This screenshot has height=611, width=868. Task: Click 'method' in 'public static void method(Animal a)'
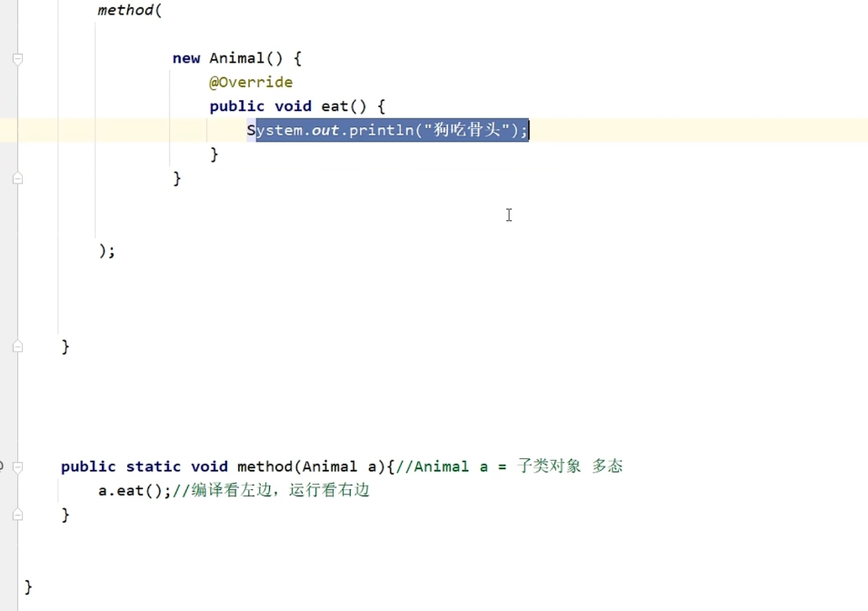[x=265, y=467]
